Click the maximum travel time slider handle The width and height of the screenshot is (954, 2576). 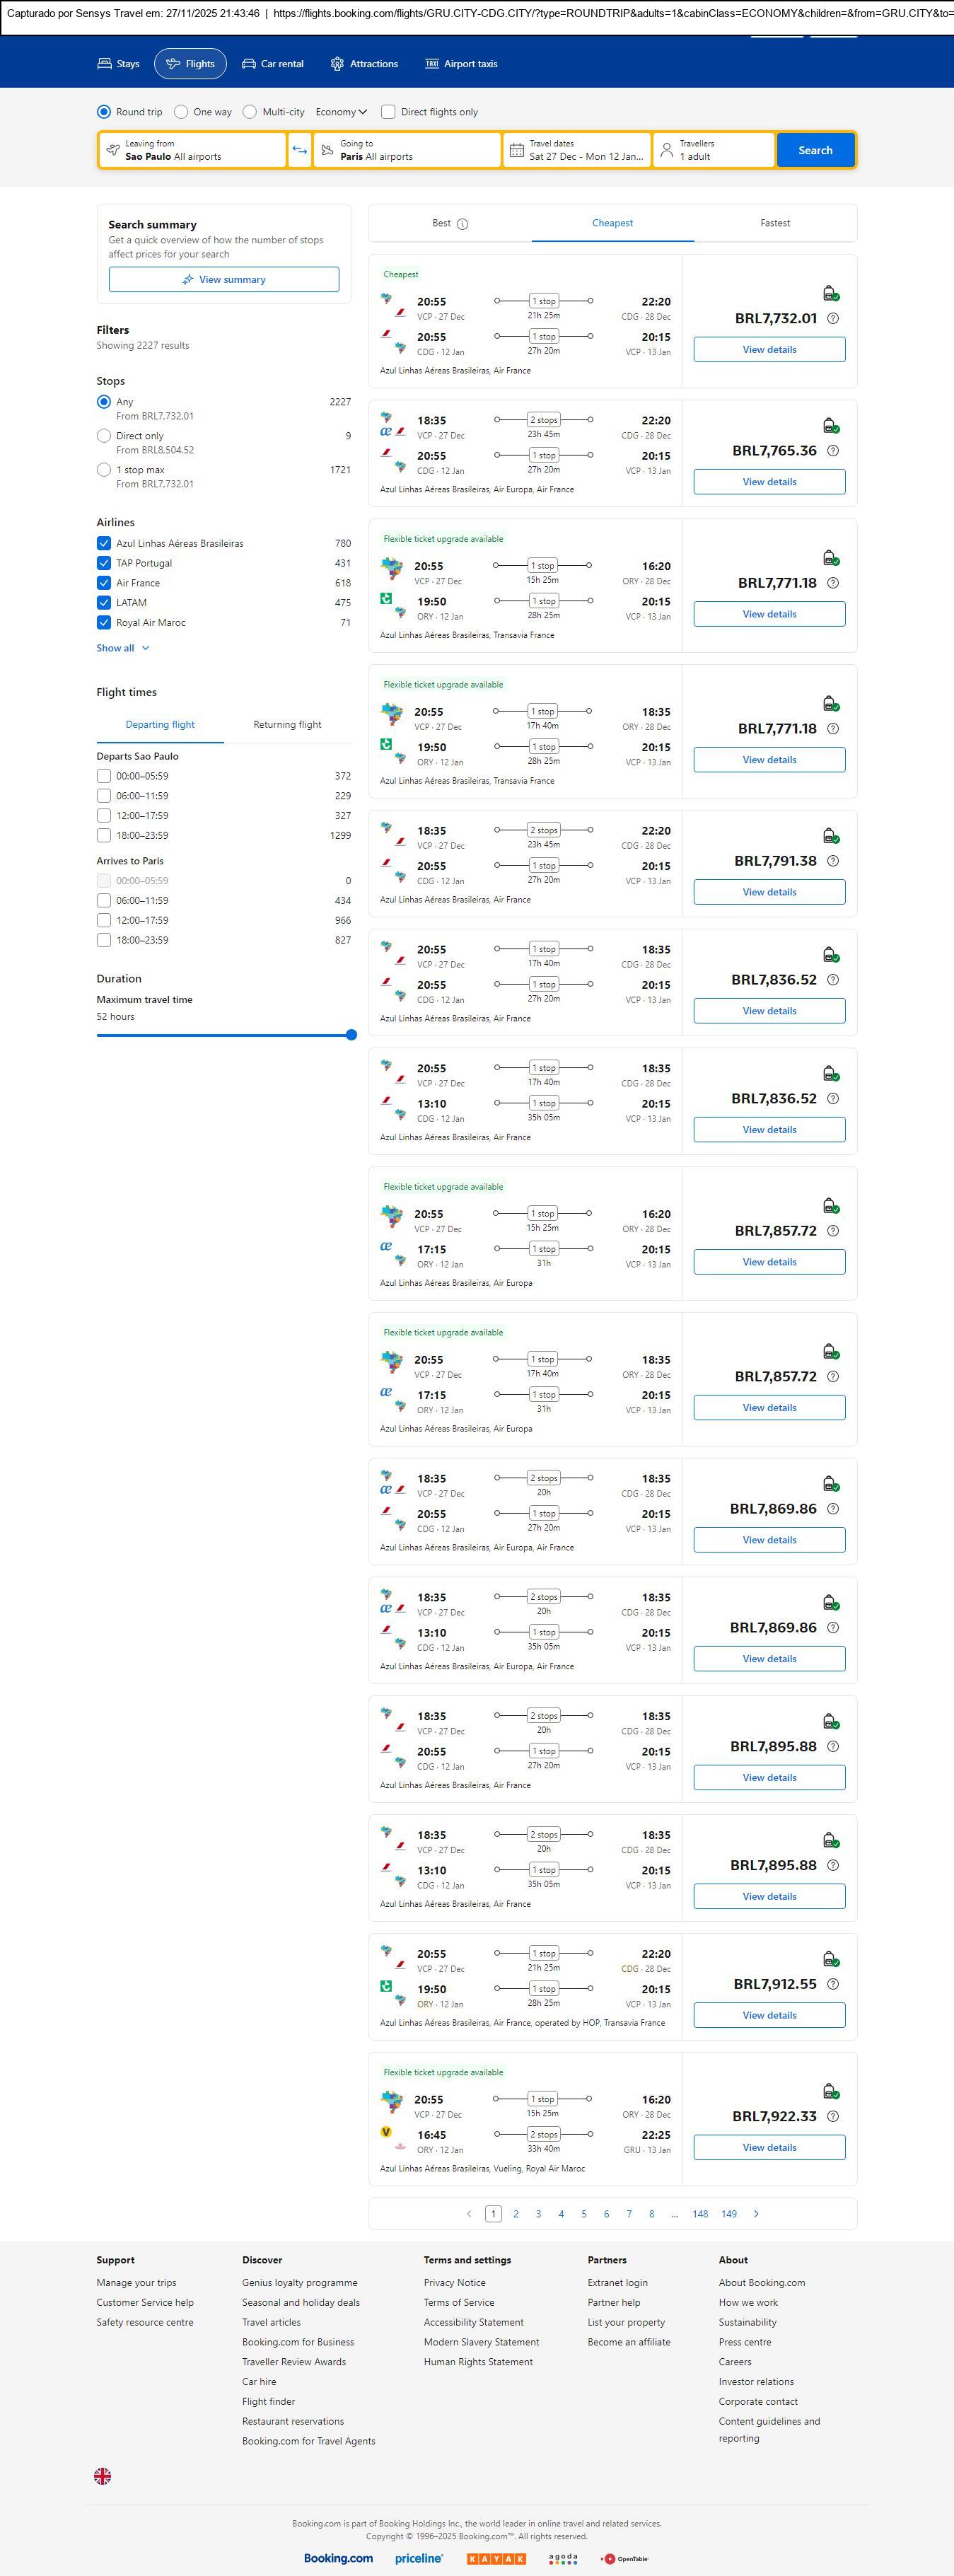pos(351,1035)
